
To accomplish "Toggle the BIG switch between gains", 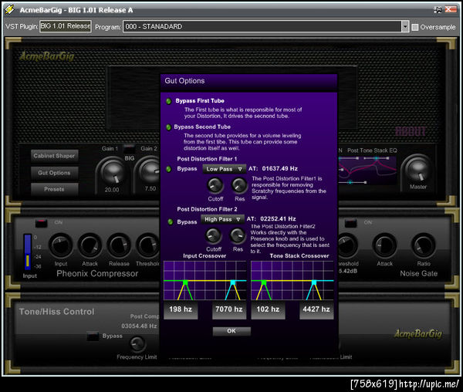I will click(129, 147).
